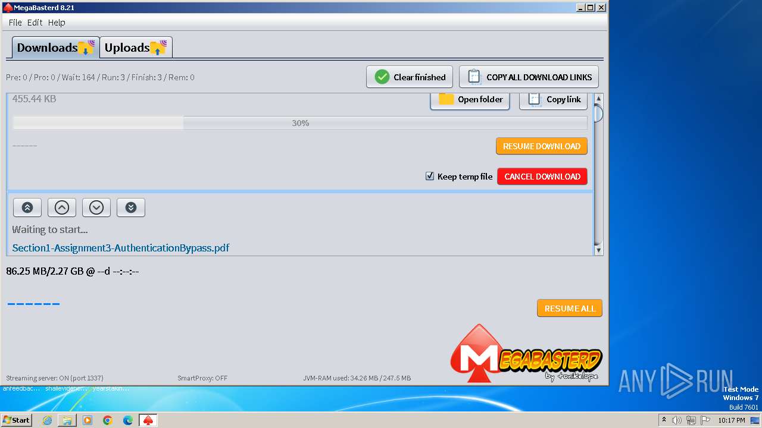Move queued download to bottom

[x=131, y=207]
